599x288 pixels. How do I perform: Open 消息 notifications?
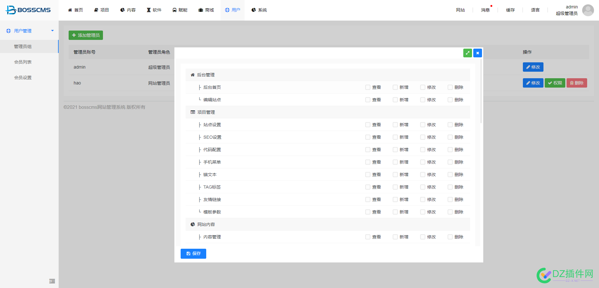coord(485,10)
